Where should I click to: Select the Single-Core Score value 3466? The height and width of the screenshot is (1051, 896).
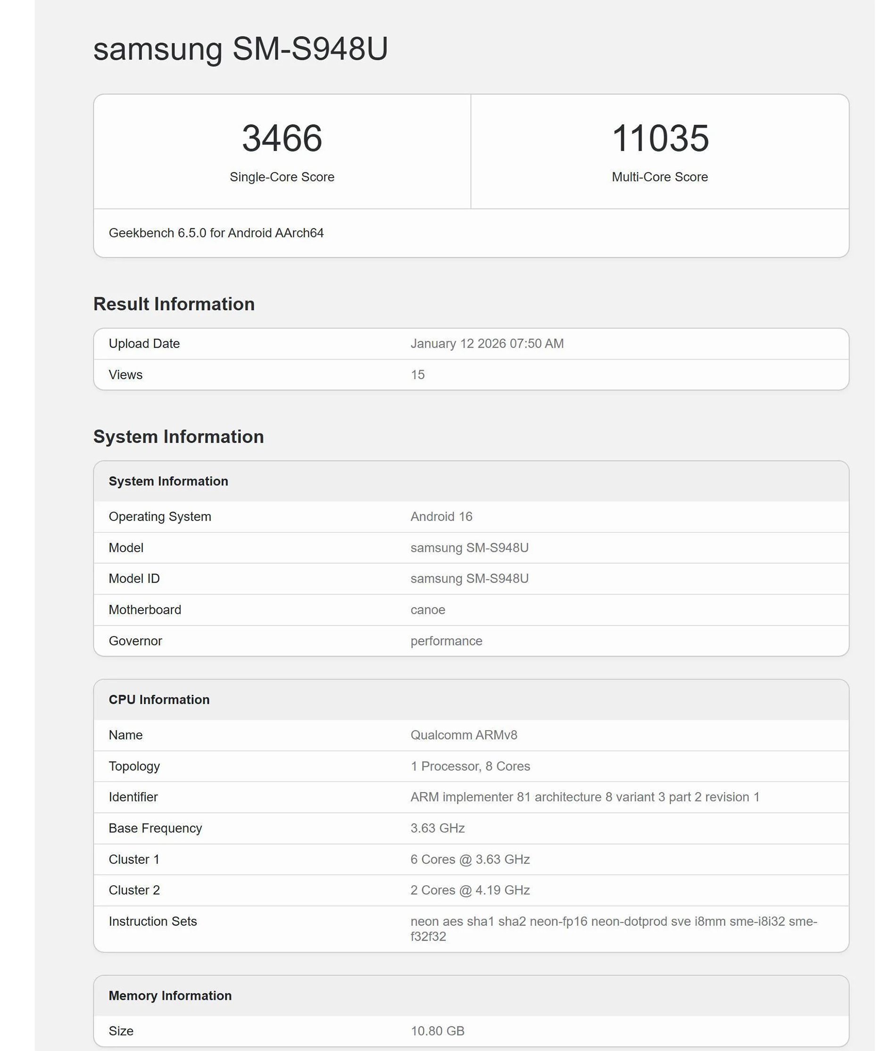(x=282, y=138)
